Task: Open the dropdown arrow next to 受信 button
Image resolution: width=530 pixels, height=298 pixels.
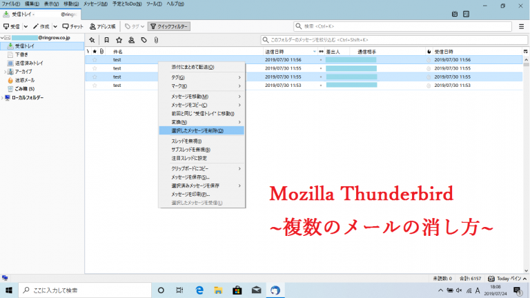Action: pos(26,26)
